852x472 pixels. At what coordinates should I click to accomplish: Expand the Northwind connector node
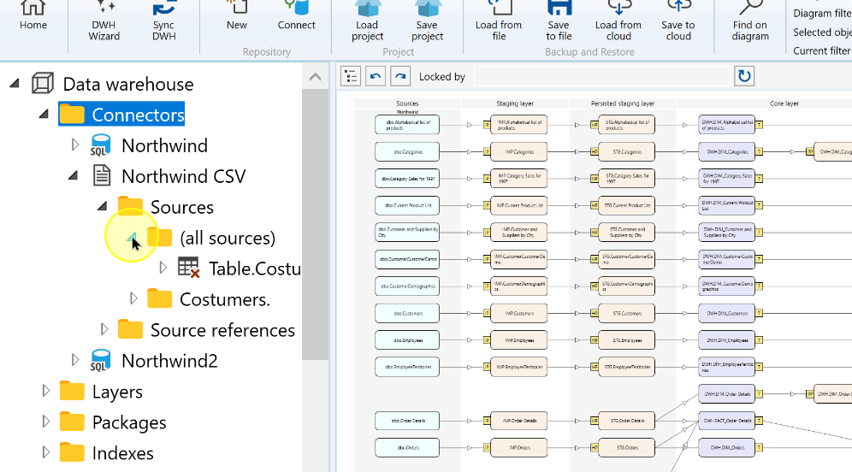75,145
